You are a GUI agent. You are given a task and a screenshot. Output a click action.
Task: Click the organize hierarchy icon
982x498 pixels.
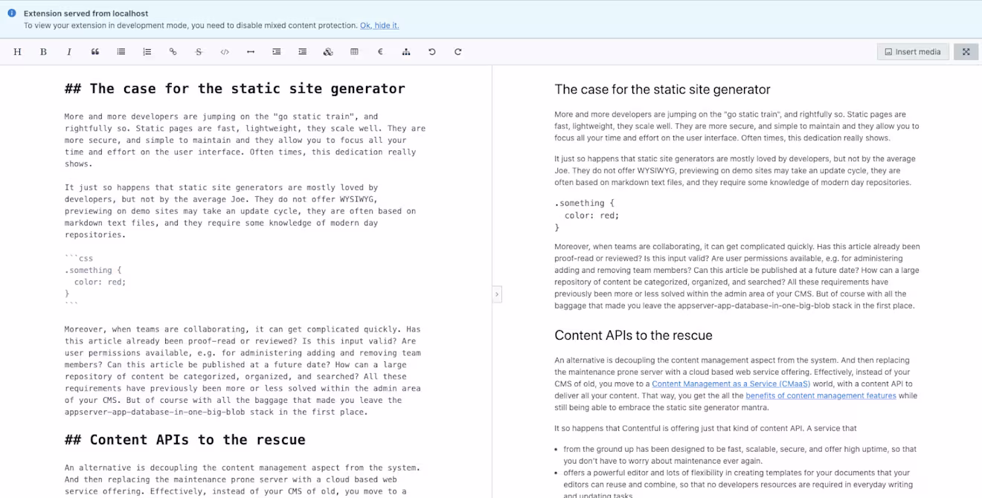point(406,52)
